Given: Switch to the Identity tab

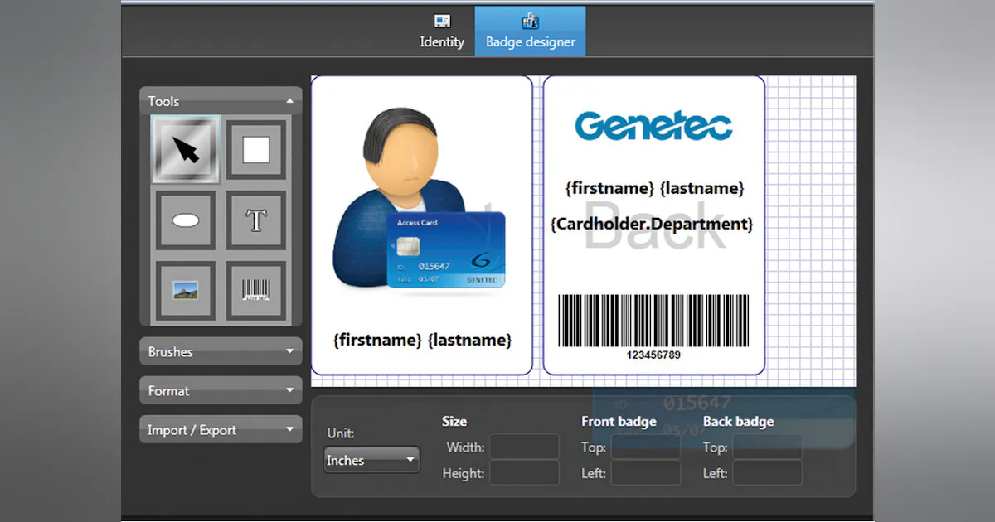Looking at the screenshot, I should tap(442, 31).
